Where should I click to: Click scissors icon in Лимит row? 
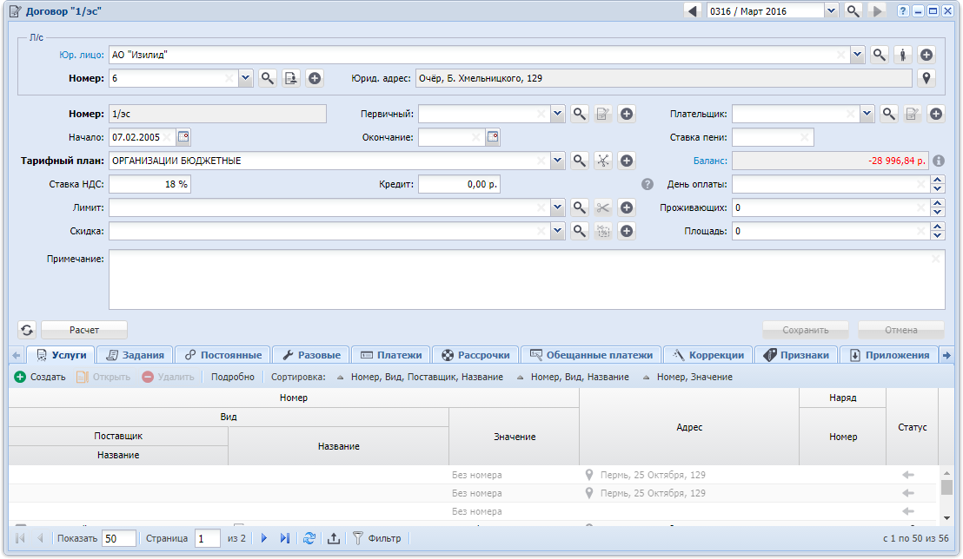(x=603, y=207)
